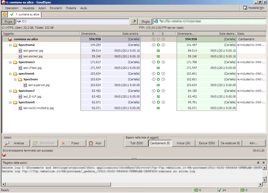Collapse the action log with the double chevron
The image size is (268, 193).
258,163
